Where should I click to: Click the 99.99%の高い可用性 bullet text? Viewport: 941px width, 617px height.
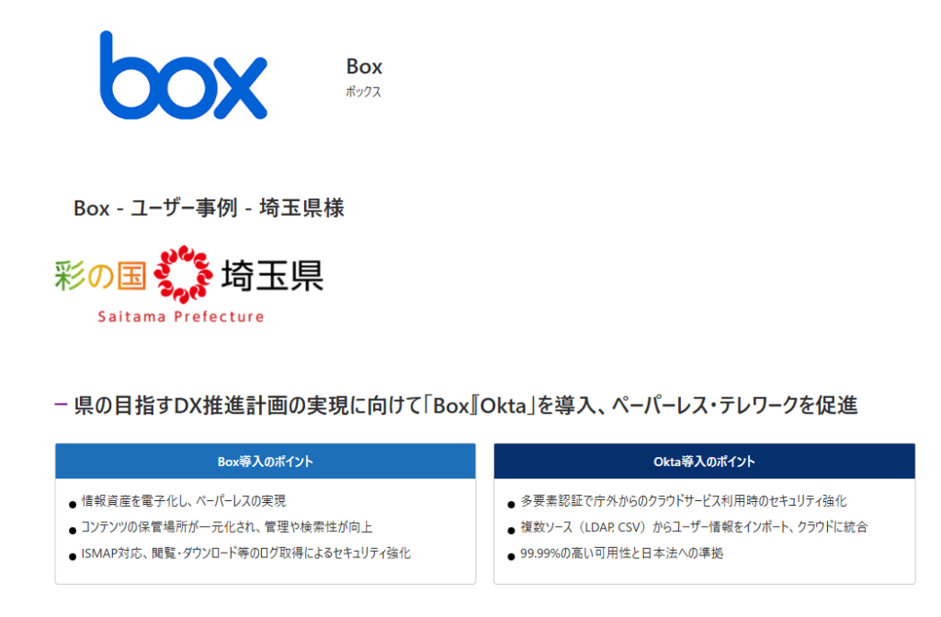pos(622,554)
